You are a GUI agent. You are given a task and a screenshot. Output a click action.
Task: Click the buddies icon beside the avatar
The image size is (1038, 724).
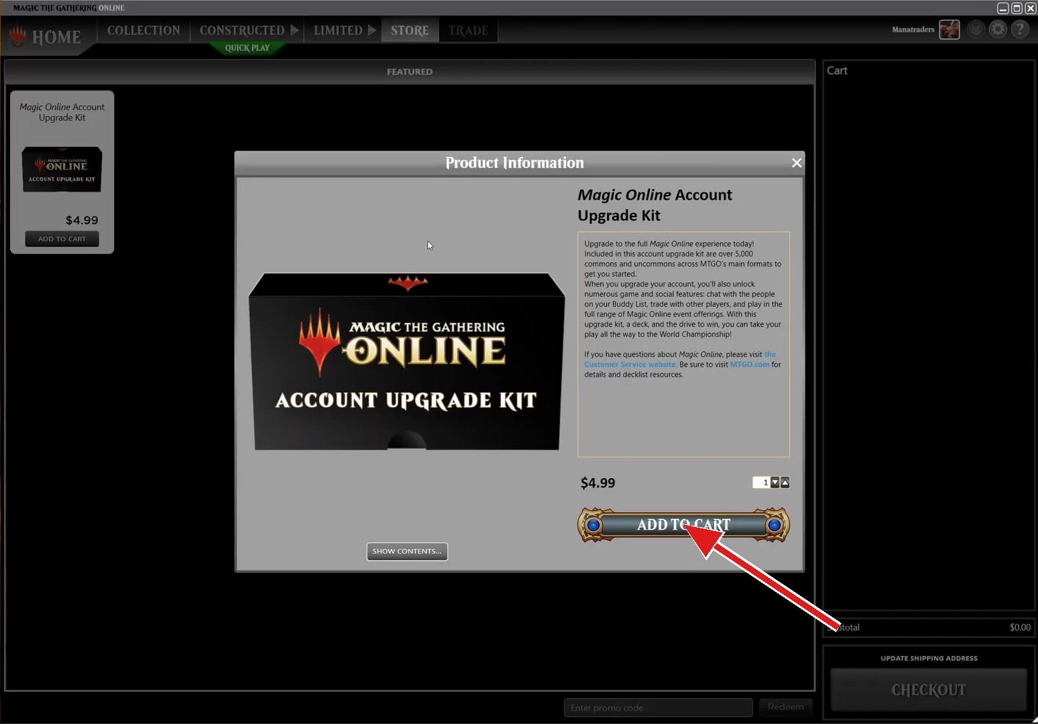point(976,29)
